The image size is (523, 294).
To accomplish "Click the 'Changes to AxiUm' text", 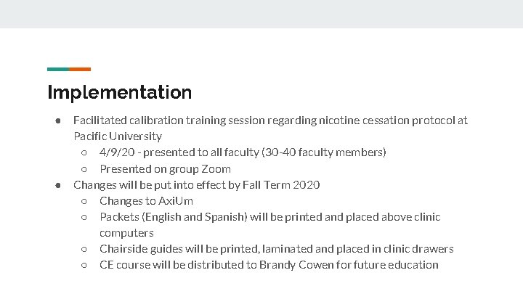I will tap(146, 201).
